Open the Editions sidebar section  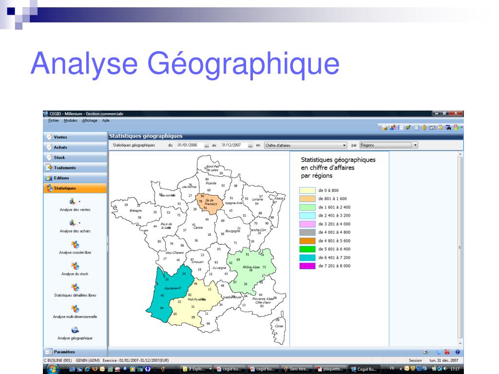click(x=75, y=178)
